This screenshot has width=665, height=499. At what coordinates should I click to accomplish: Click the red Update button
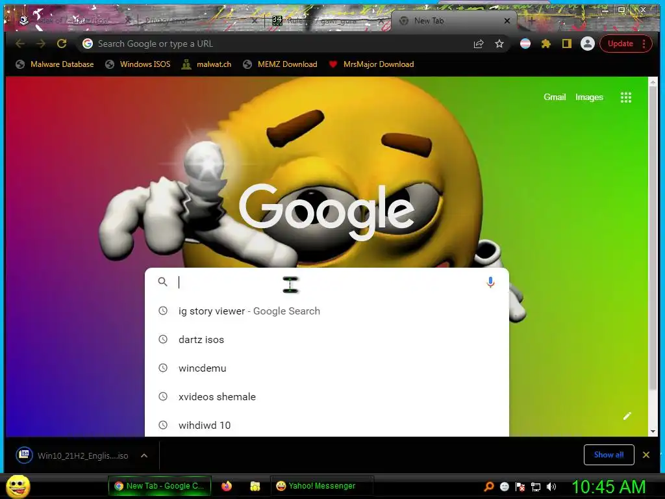click(x=620, y=44)
